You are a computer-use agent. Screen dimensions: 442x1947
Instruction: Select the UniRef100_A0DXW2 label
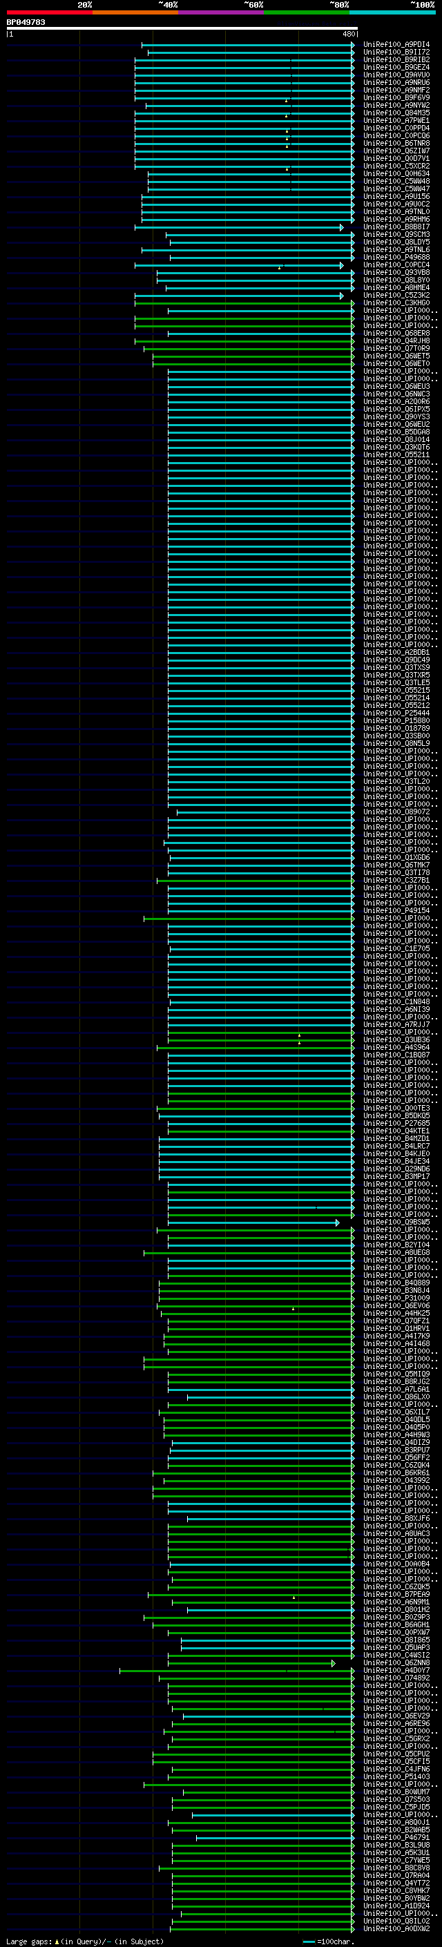396,1929
